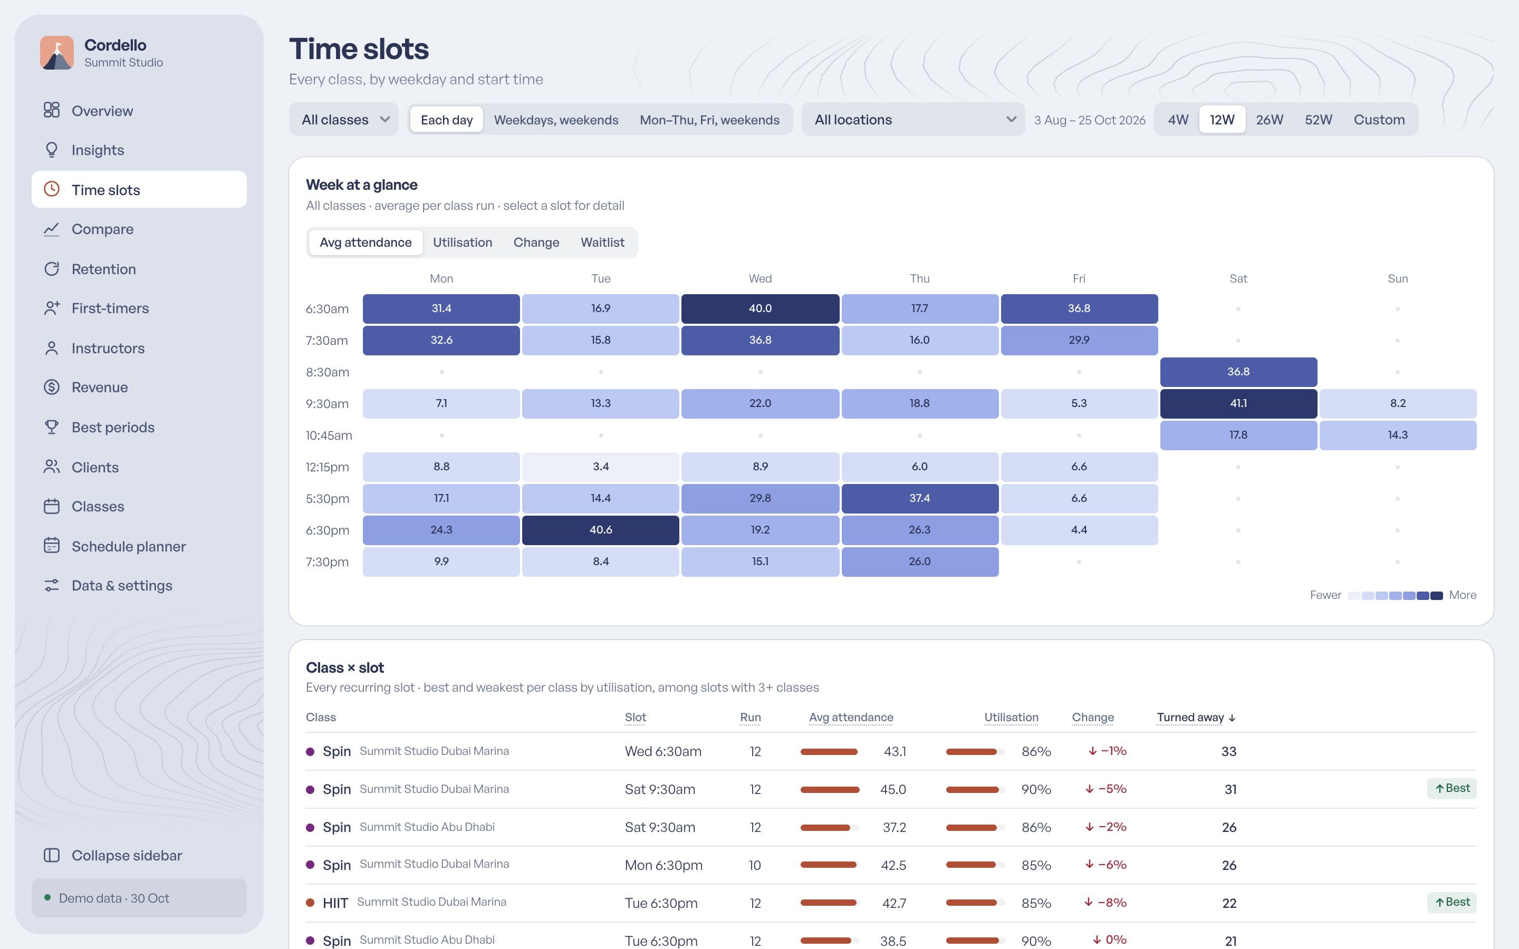
Task: Select the Wed 6:30am cell showing 40.0
Action: (x=759, y=309)
